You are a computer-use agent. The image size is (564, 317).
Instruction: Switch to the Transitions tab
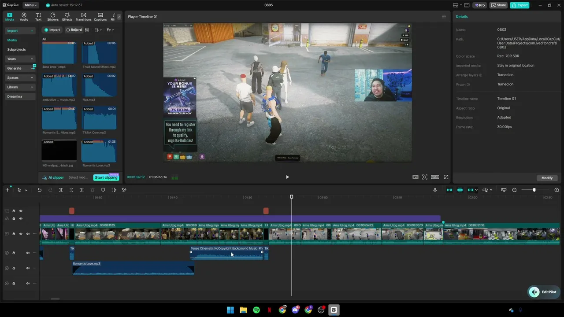tap(83, 17)
